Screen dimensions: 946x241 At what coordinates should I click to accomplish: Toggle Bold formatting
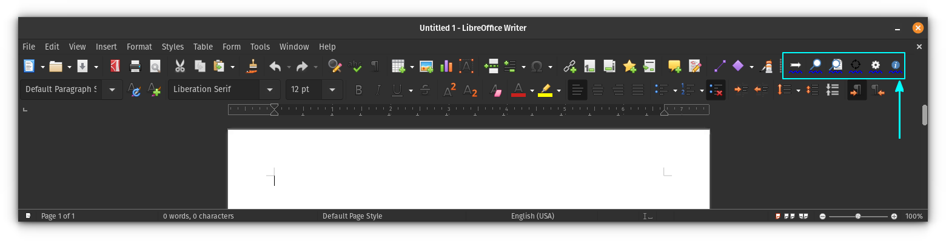[x=358, y=90]
